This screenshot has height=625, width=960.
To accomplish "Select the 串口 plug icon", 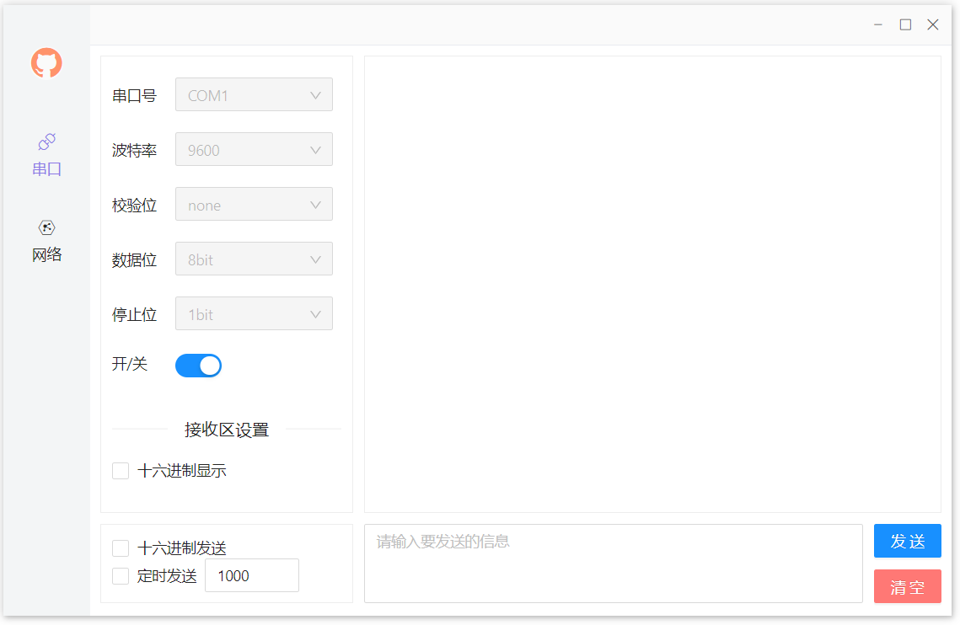I will [x=47, y=142].
